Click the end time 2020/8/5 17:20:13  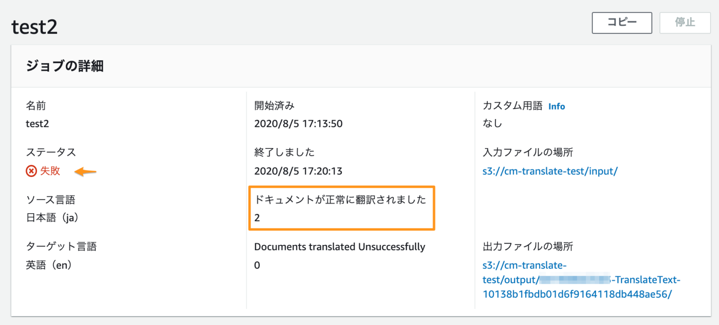(298, 171)
